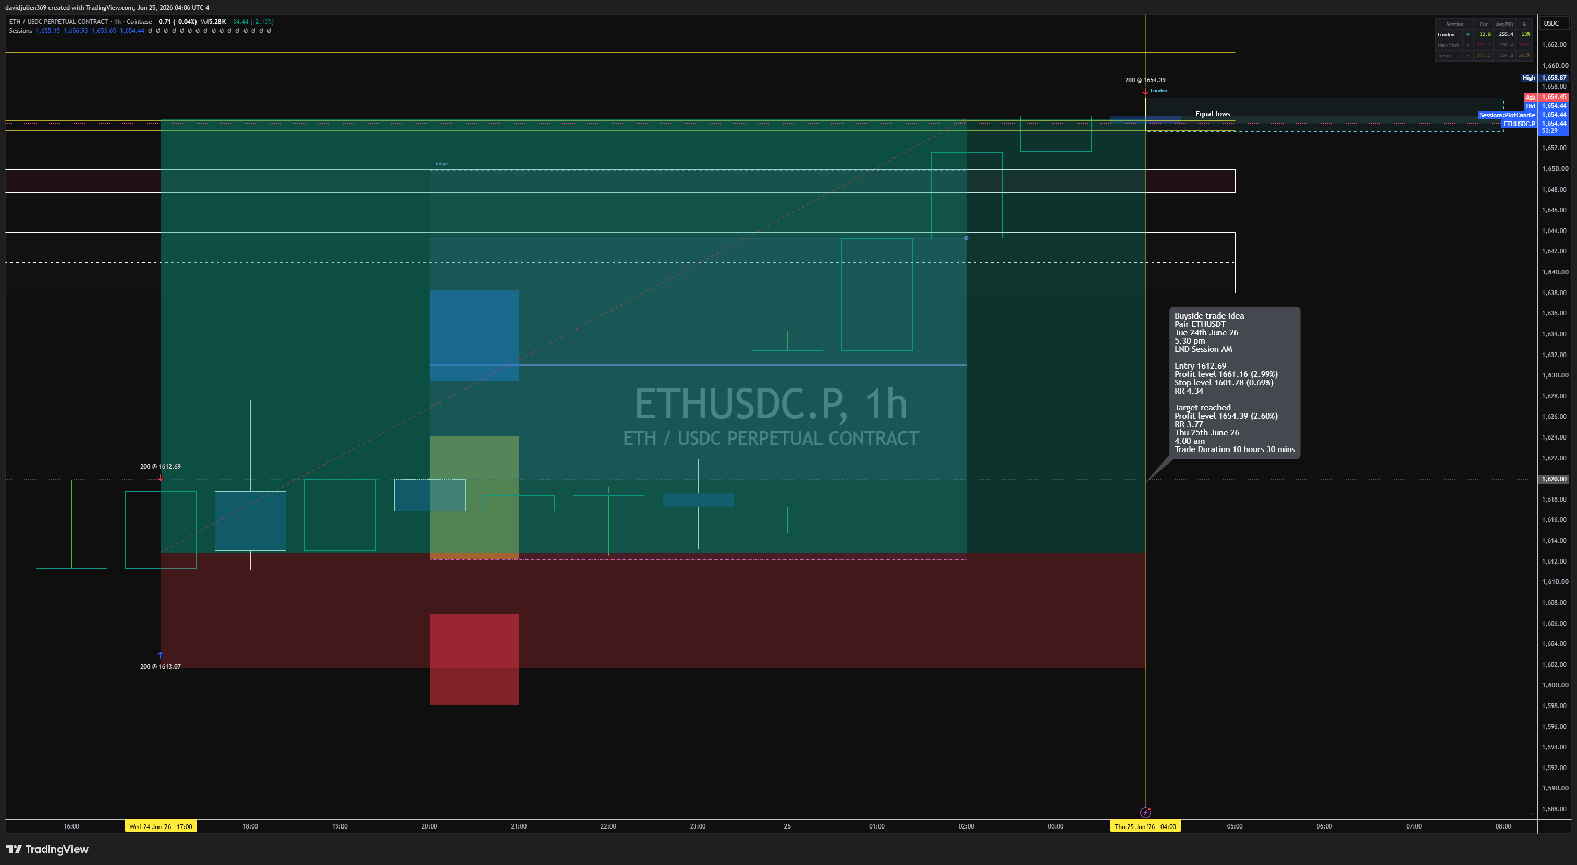Click the Vol 5.28K legend value

click(213, 21)
